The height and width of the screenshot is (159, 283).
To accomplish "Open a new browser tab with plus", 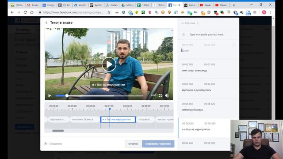I will [234, 5].
